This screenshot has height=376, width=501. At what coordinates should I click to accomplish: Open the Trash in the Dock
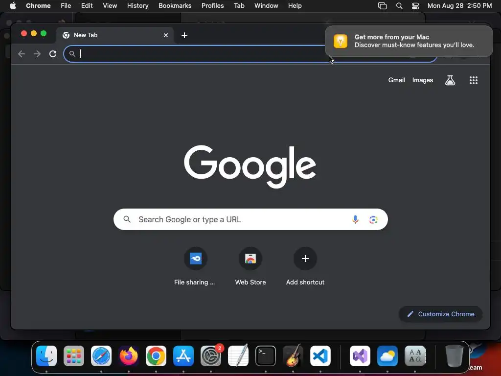point(455,356)
